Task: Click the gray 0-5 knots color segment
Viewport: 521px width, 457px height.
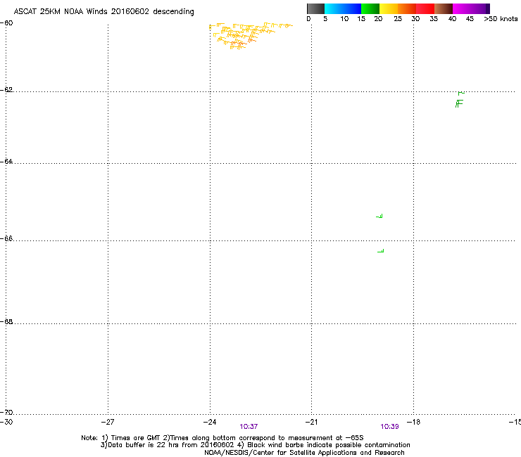Action: pos(315,8)
